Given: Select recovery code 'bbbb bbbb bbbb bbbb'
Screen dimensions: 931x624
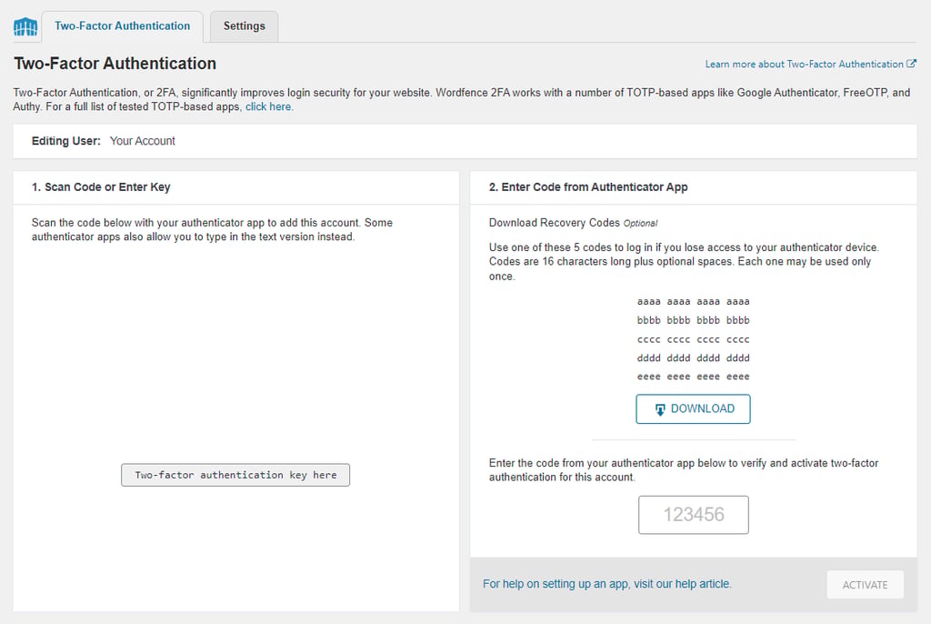Looking at the screenshot, I should click(693, 320).
